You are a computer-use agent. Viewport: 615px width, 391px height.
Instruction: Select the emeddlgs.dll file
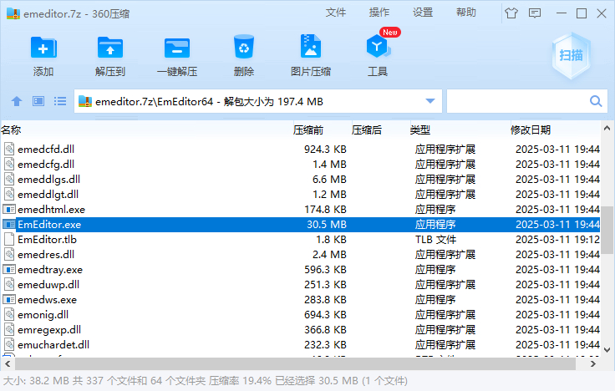(x=49, y=180)
